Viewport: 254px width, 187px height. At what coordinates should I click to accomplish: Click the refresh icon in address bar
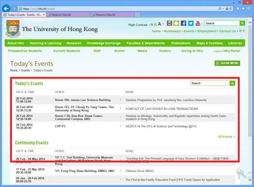(231, 8)
